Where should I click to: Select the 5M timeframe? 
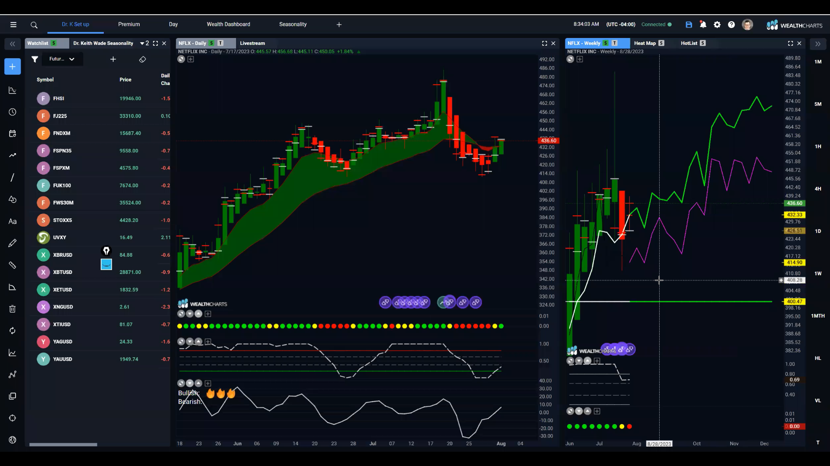click(818, 104)
